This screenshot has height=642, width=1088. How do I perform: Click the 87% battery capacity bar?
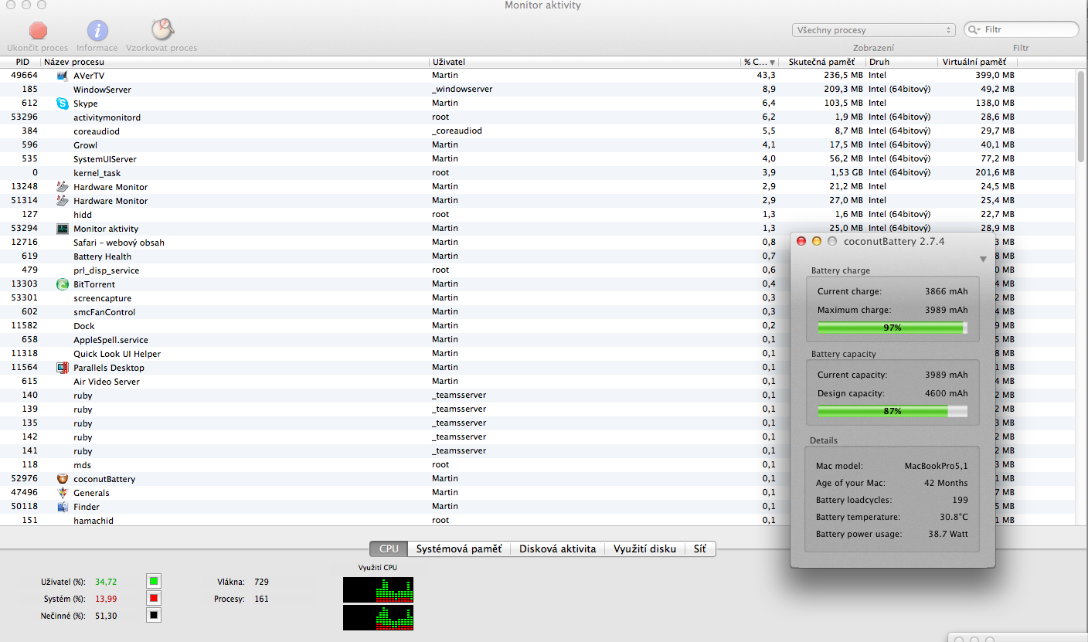coord(892,411)
